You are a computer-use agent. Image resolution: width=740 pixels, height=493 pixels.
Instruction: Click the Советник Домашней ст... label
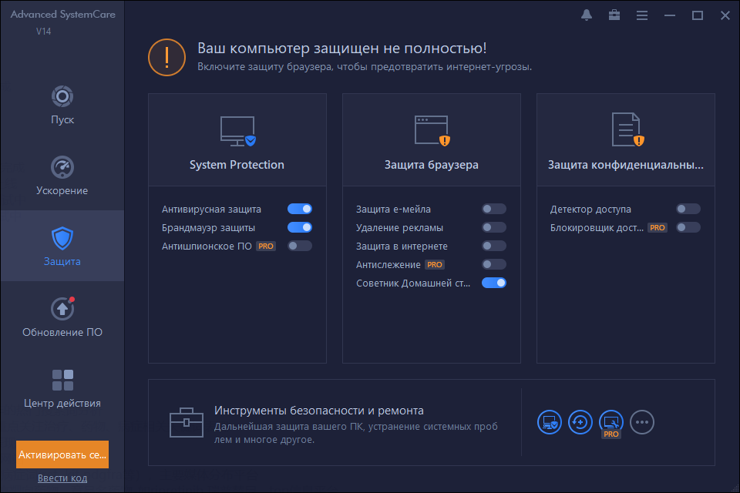(413, 283)
